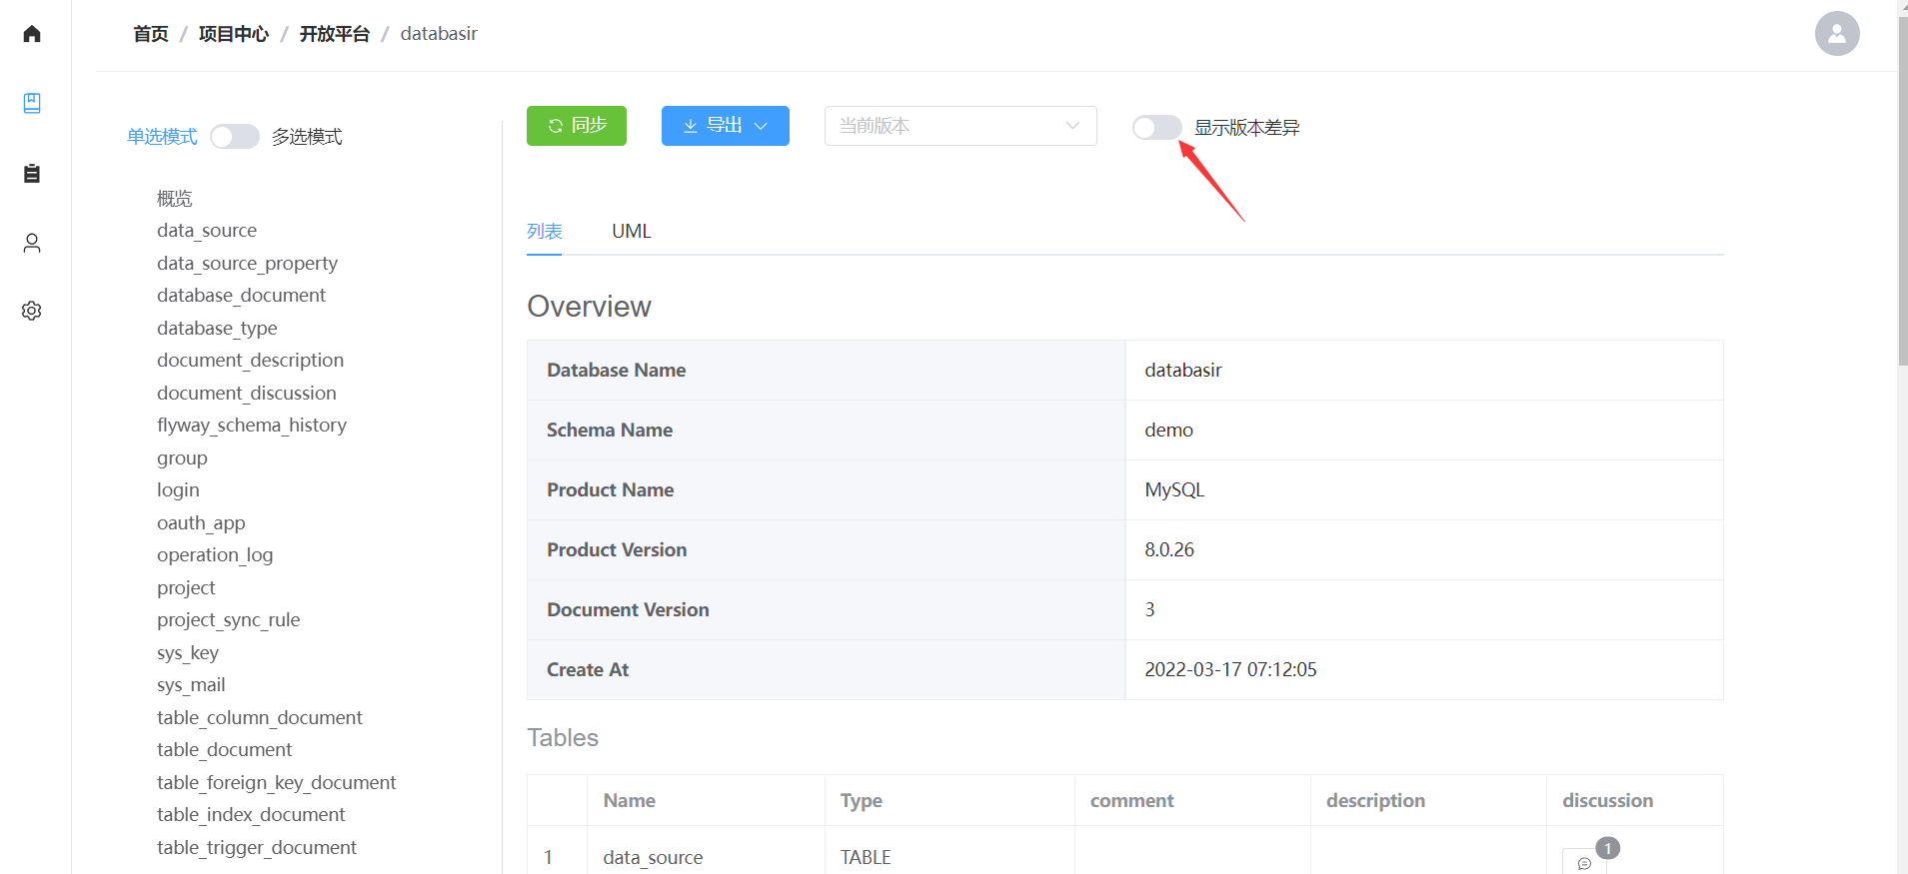Toggle single/multi select mode switch
The width and height of the screenshot is (1908, 874).
coord(235,136)
